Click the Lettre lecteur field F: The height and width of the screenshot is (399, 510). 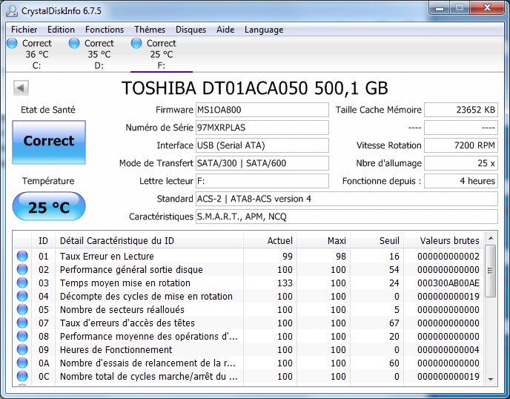point(262,181)
